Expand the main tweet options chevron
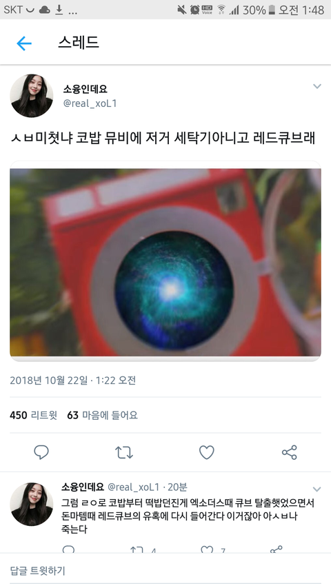The width and height of the screenshot is (331, 588). (317, 86)
